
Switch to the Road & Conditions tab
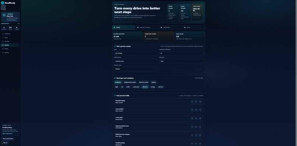(147, 28)
